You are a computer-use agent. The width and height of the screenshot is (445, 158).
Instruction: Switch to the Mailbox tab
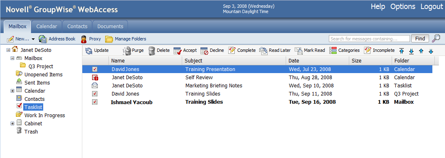pos(17,27)
